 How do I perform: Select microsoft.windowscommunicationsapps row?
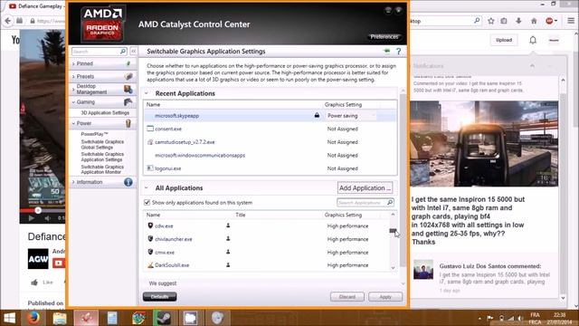[271, 155]
